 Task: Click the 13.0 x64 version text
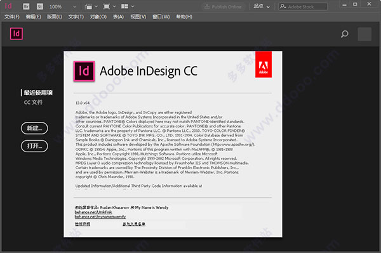[83, 103]
